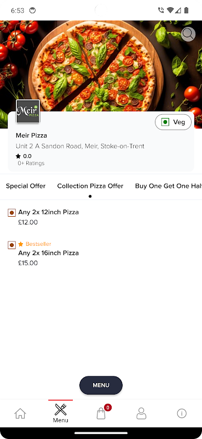Select Any 2x 16inch Pizza item

[48, 253]
